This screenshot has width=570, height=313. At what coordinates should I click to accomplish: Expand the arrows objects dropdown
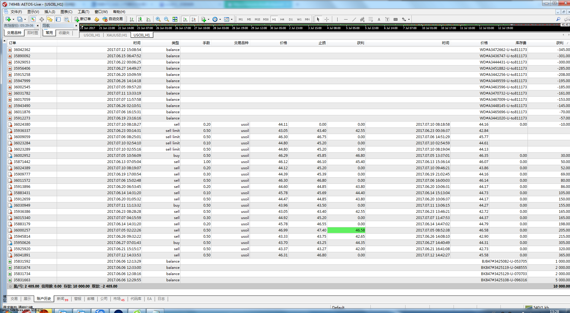pos(409,20)
